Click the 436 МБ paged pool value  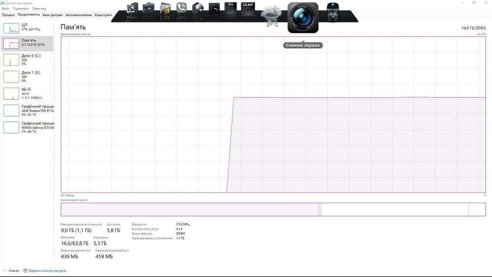coord(70,256)
